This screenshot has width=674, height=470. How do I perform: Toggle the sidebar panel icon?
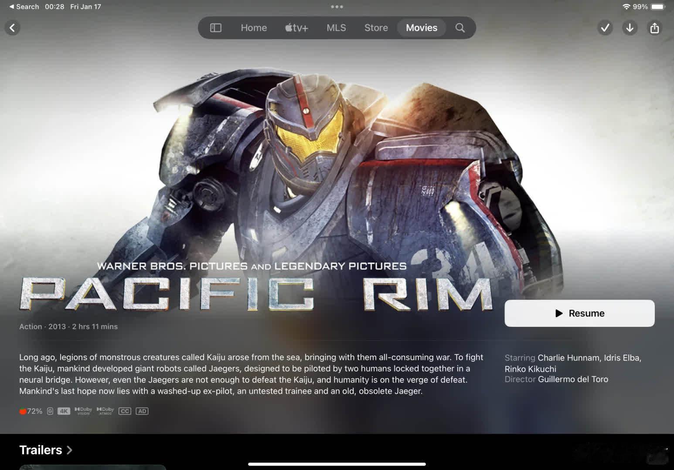[x=216, y=28]
